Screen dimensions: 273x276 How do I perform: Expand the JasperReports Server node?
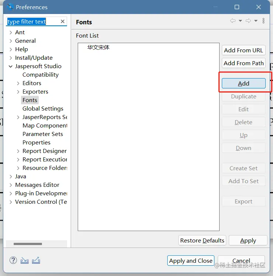(18, 117)
